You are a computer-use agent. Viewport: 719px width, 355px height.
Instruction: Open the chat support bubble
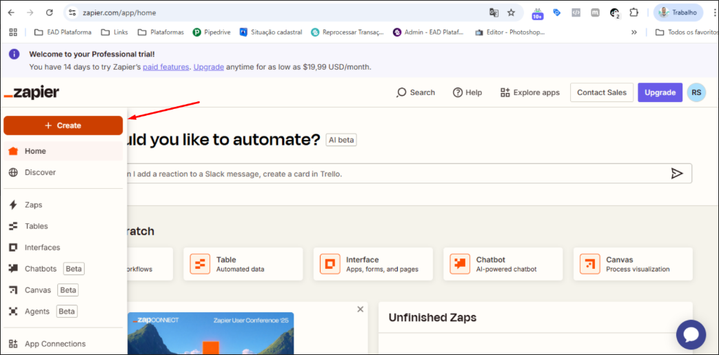tap(691, 335)
